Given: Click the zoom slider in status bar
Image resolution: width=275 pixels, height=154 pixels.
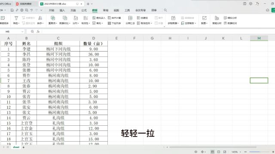Looking at the screenshot, I should (259, 152).
